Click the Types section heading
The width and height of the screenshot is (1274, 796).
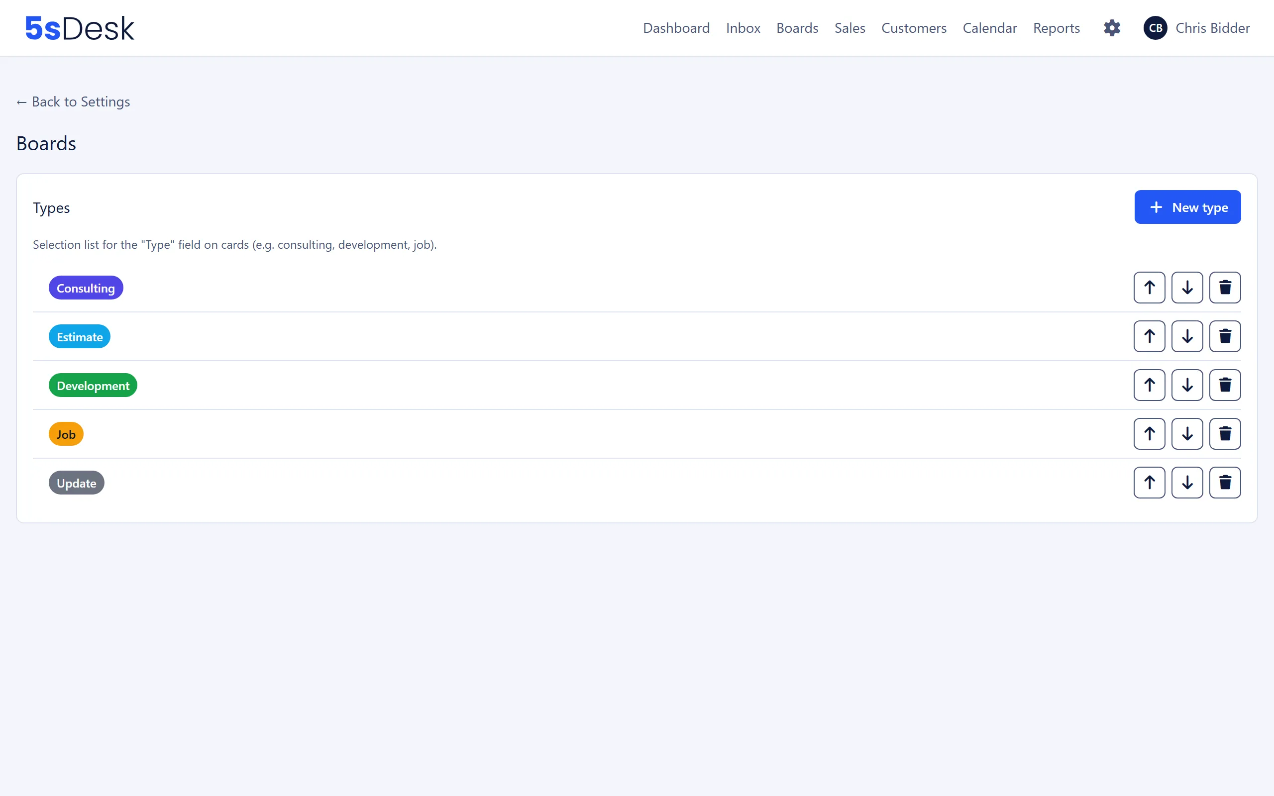[51, 208]
